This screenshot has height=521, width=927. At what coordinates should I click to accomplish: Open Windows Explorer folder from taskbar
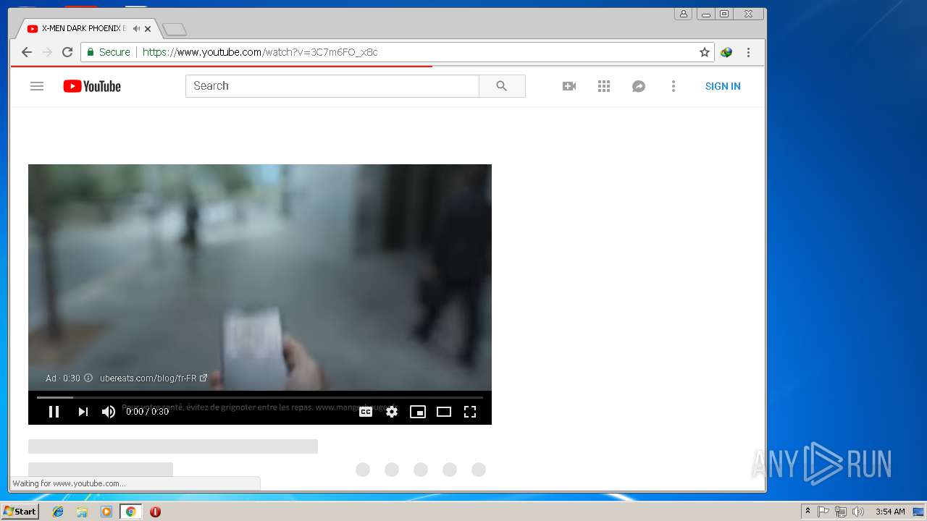[x=82, y=512]
